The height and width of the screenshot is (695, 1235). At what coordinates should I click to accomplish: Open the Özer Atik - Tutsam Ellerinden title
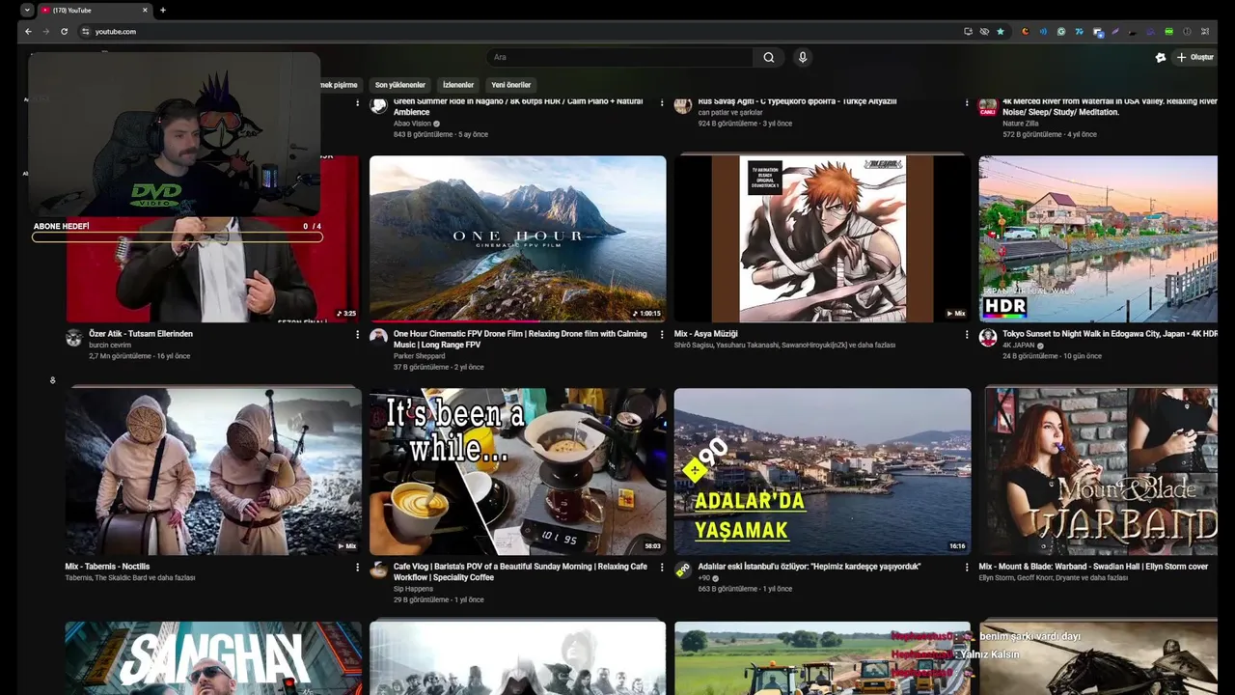pyautogui.click(x=141, y=334)
